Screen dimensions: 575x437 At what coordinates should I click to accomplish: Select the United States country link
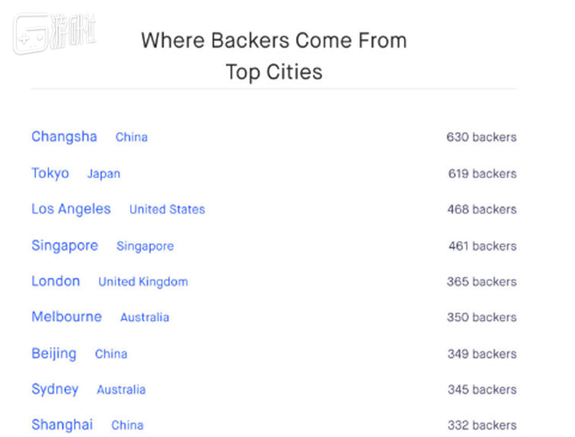(167, 210)
